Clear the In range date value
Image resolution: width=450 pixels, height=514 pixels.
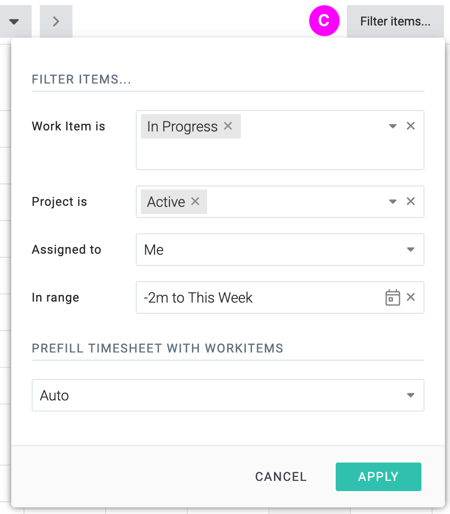pyautogui.click(x=411, y=297)
